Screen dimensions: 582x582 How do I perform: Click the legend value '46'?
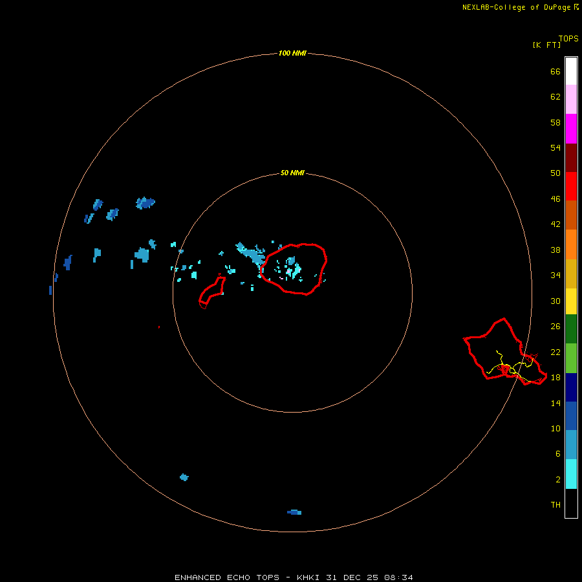pyautogui.click(x=555, y=199)
